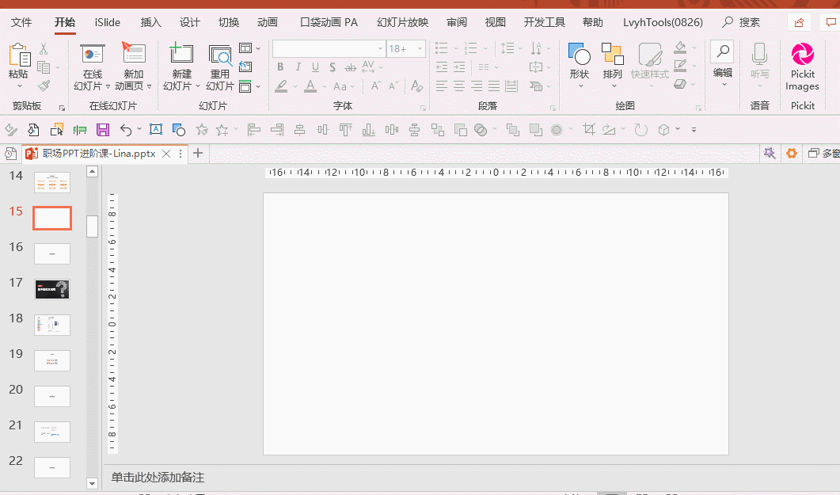Open the Editing (编辑) dropdown
The height and width of the screenshot is (495, 840).
[722, 64]
